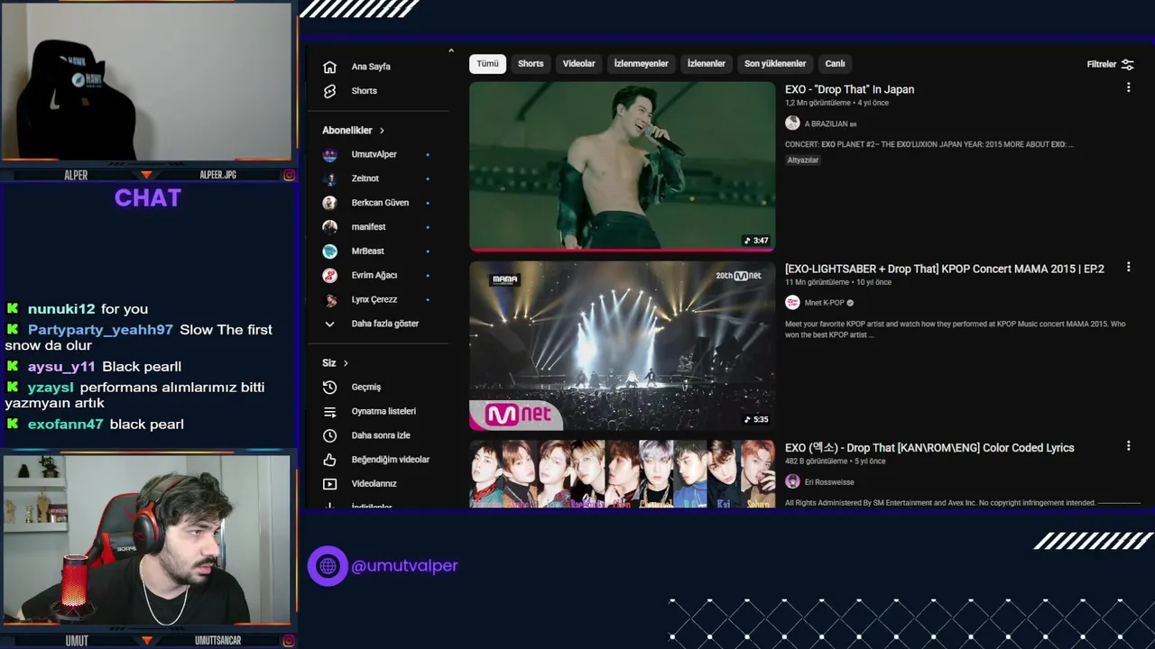Click chat username exofann47
This screenshot has height=649, width=1155.
(66, 425)
